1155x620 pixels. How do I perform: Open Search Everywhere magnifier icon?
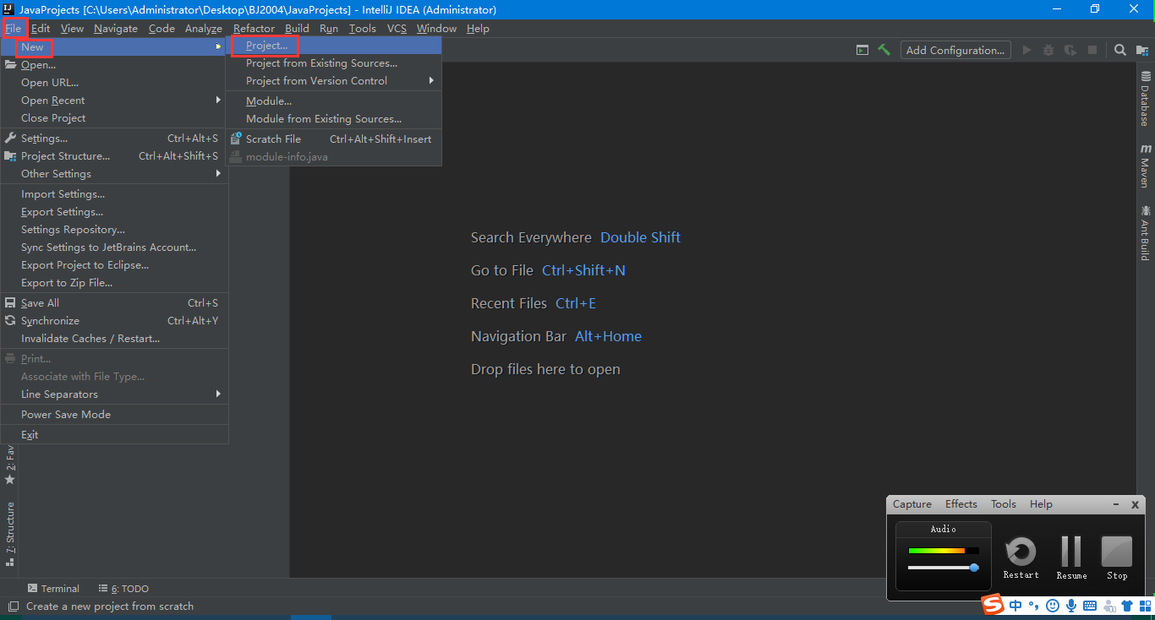point(1120,50)
